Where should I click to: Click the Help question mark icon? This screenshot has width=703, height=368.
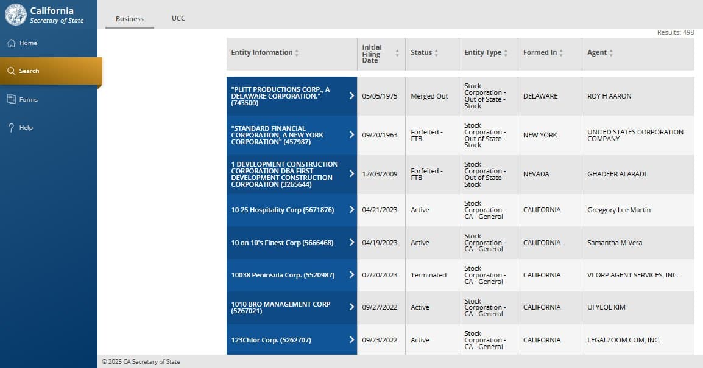pos(11,128)
